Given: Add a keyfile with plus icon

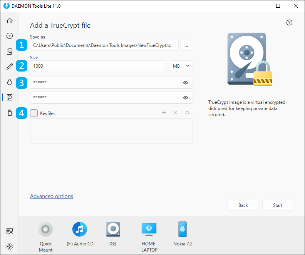Looking at the screenshot, I should [164, 113].
